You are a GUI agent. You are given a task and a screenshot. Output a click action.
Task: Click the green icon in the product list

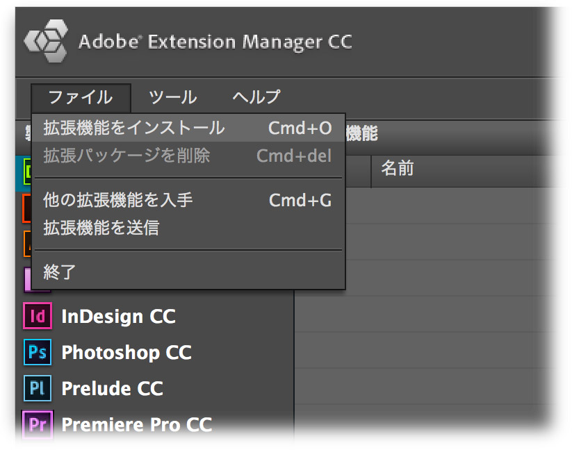click(27, 171)
